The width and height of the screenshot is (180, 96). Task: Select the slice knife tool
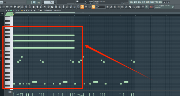pyautogui.click(x=34, y=10)
